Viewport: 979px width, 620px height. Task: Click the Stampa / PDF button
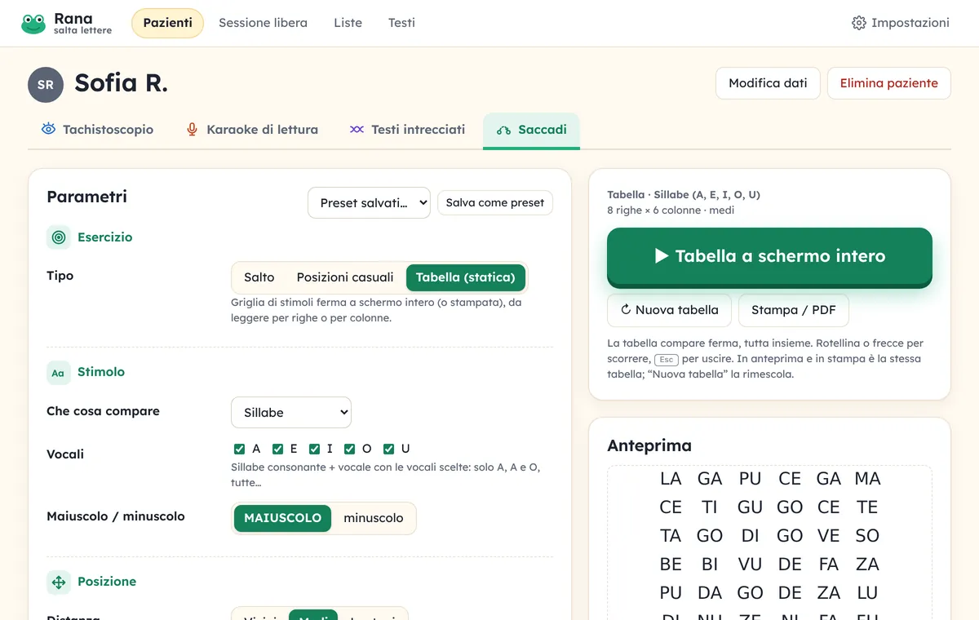(794, 310)
